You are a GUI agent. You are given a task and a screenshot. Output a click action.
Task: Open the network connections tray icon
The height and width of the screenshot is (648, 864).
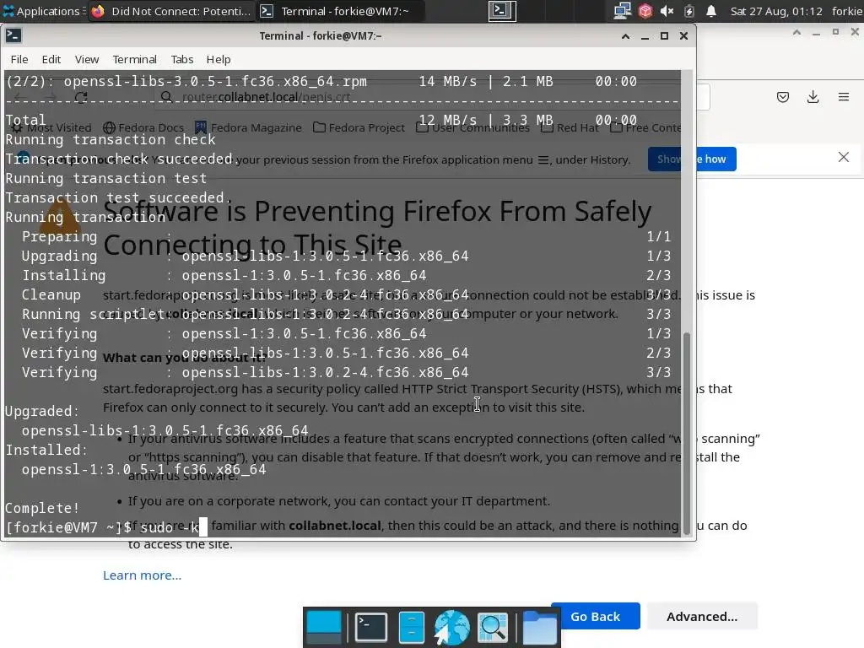click(623, 11)
